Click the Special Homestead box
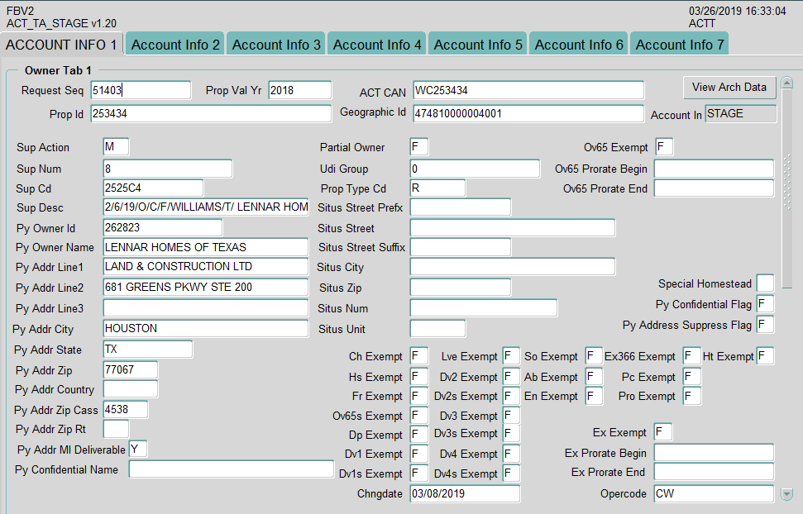Screen dimensions: 803x514 tap(765, 283)
